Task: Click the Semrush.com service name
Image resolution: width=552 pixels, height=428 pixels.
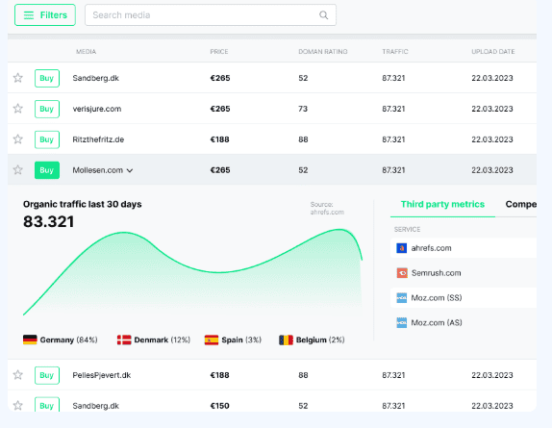Action: 437,273
